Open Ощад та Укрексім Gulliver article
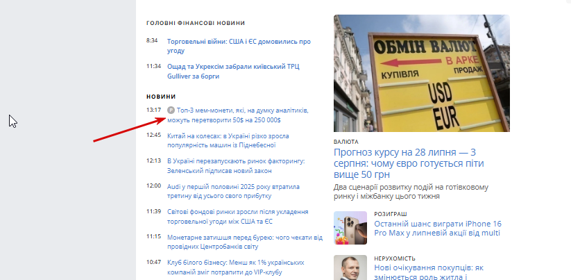The image size is (571, 280). pos(233,72)
